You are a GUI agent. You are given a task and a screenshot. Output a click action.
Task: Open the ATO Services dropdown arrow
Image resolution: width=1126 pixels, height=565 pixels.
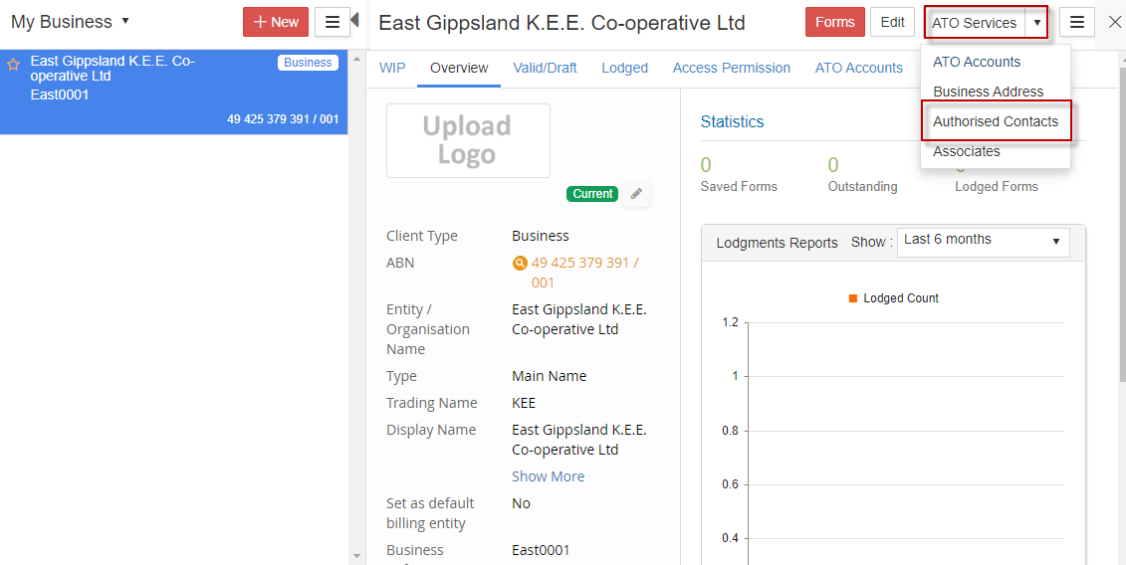tap(1036, 23)
